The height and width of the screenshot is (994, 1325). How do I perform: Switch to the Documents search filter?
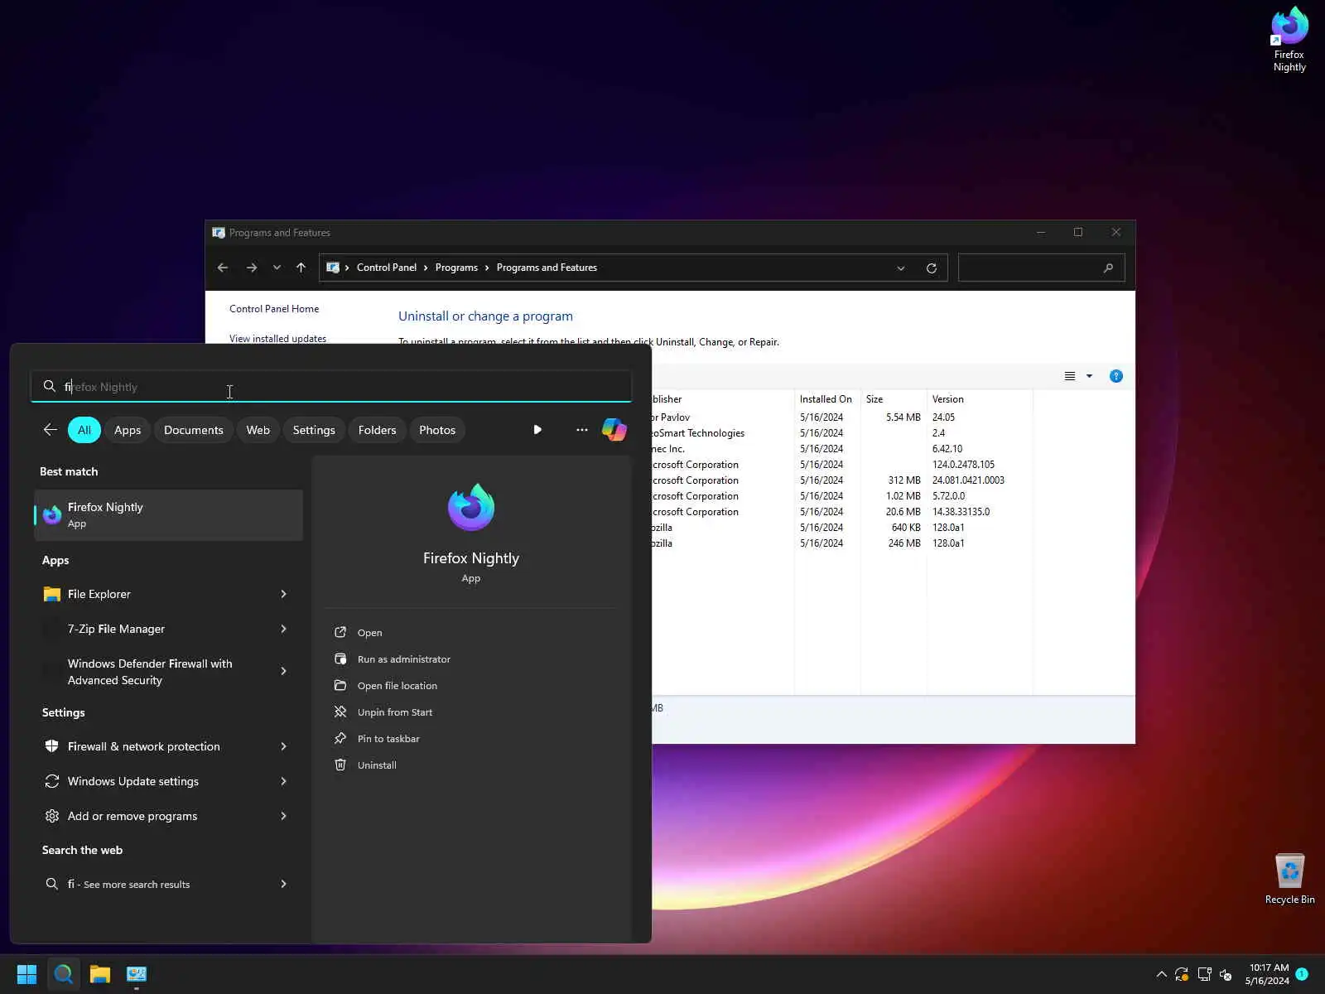tap(194, 430)
